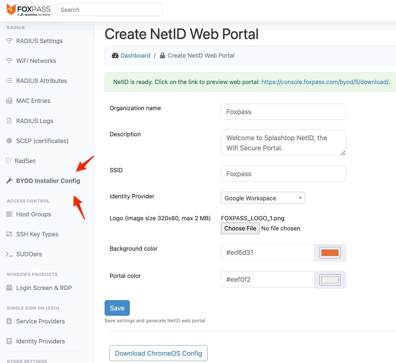Click the Dashboard gauge icon in breadcrumb
Screen dimensions: 396x363
click(x=115, y=56)
